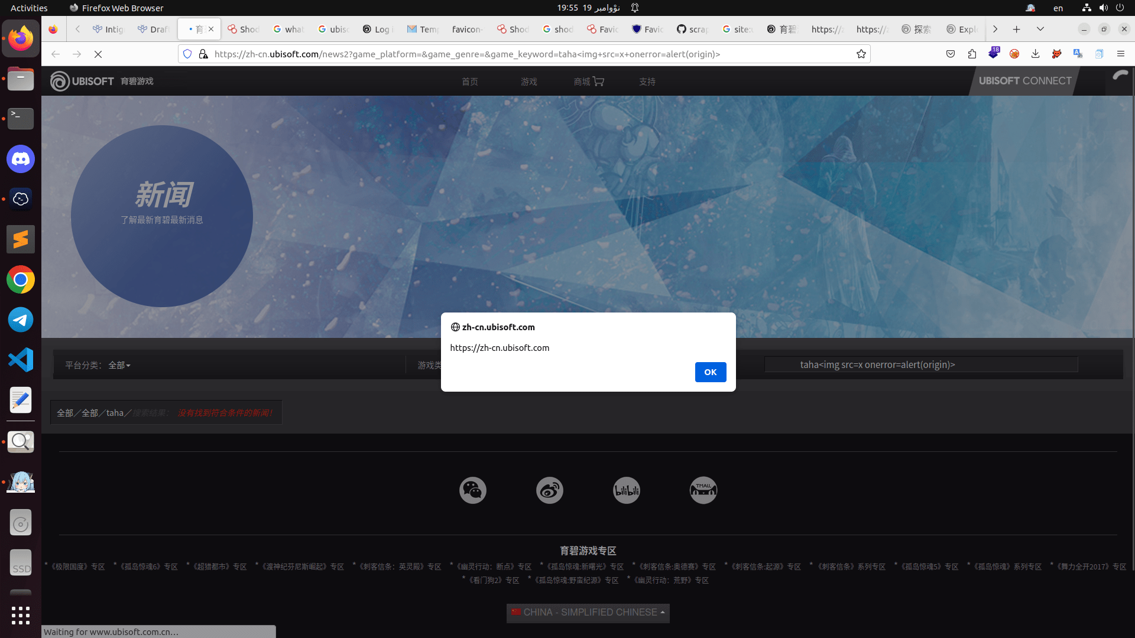Screen dimensions: 1135x638
Task: Click OK in the alert dialog
Action: point(710,372)
